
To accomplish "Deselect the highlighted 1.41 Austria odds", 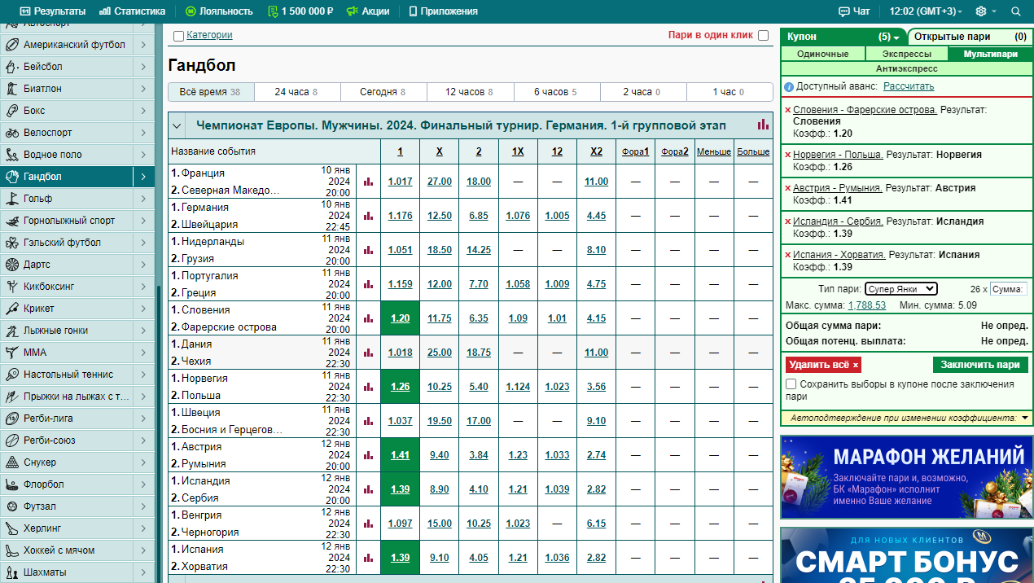I will click(x=400, y=455).
